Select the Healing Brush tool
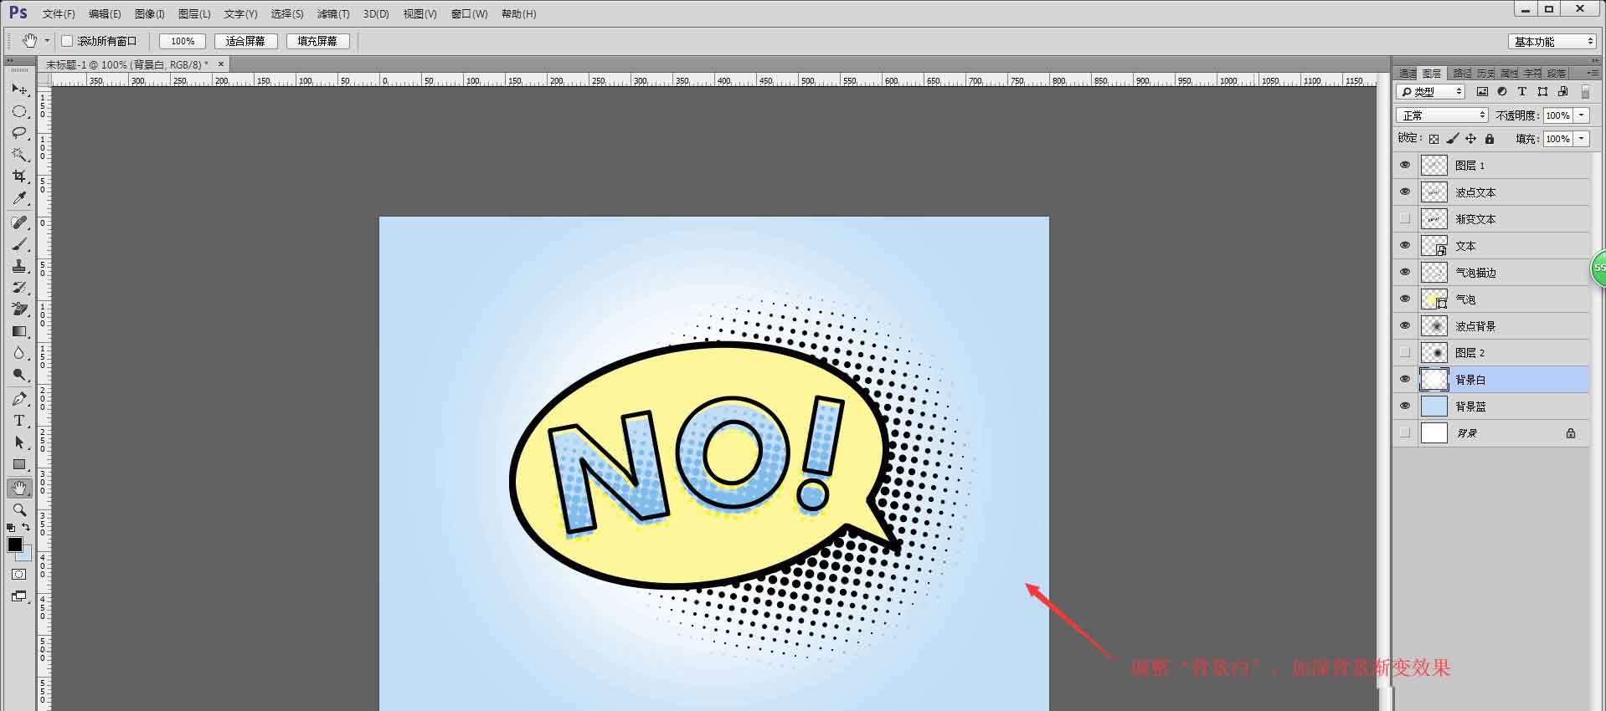The height and width of the screenshot is (711, 1606). tap(19, 223)
